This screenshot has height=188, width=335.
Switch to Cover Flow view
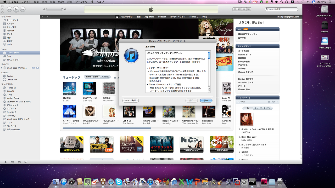coord(249,9)
